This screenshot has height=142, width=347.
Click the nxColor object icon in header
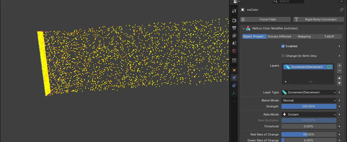(x=242, y=10)
